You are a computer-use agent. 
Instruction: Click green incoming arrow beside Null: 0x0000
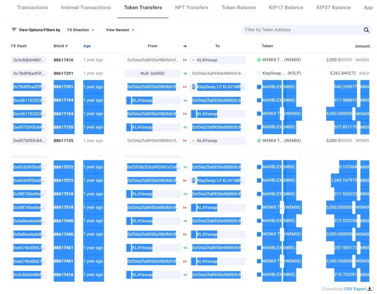pos(185,73)
